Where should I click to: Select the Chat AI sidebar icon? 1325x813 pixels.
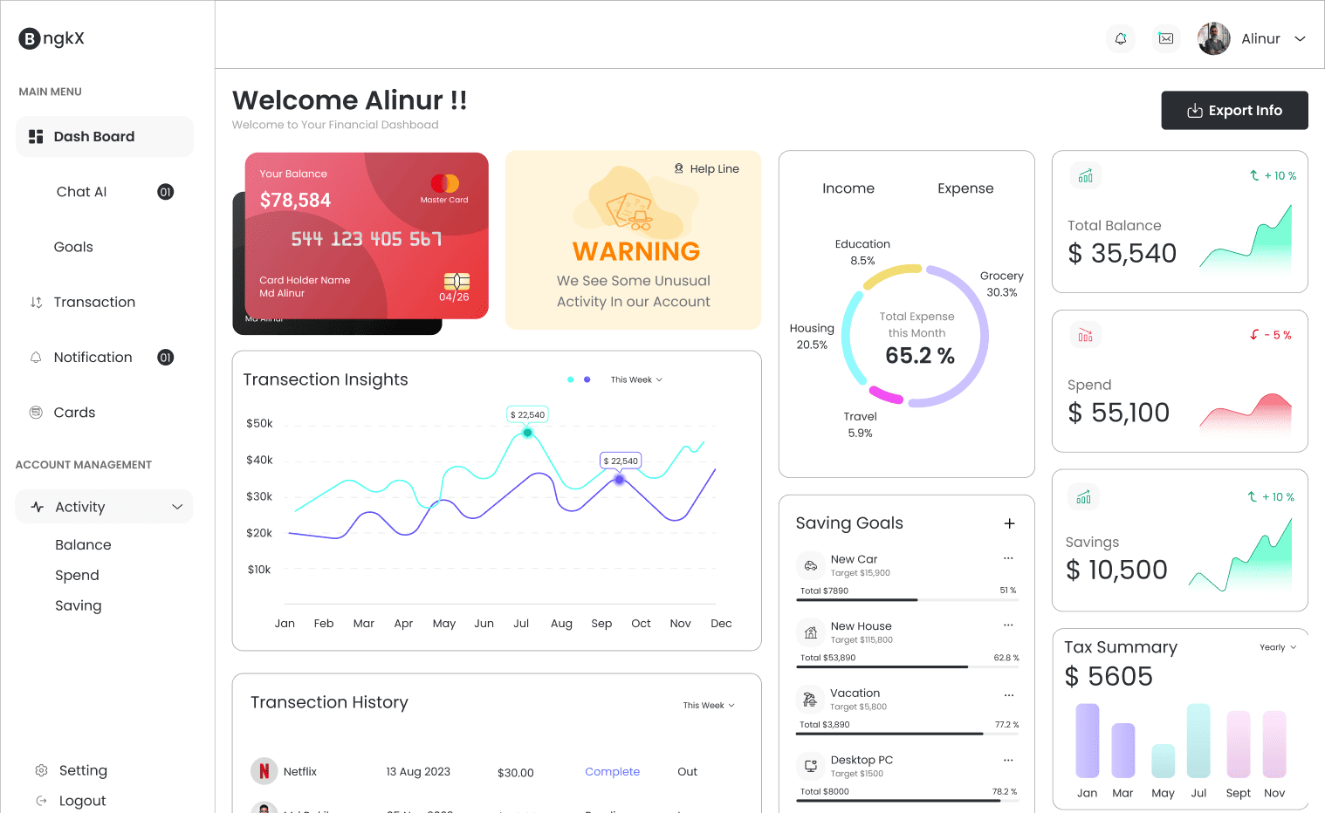[x=81, y=191]
